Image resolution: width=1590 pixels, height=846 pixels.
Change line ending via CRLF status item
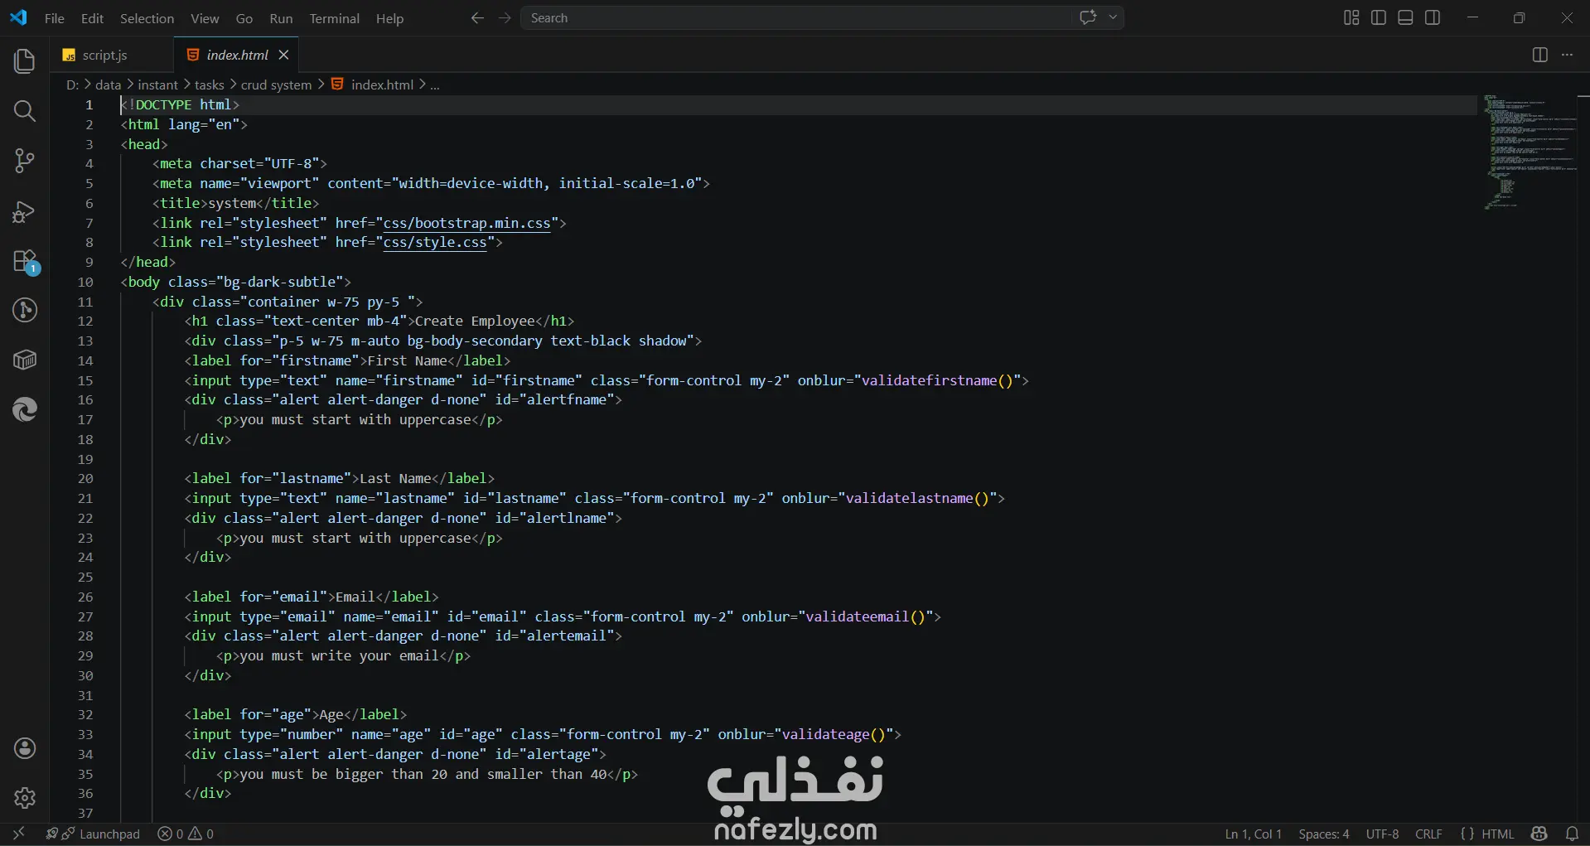point(1428,834)
